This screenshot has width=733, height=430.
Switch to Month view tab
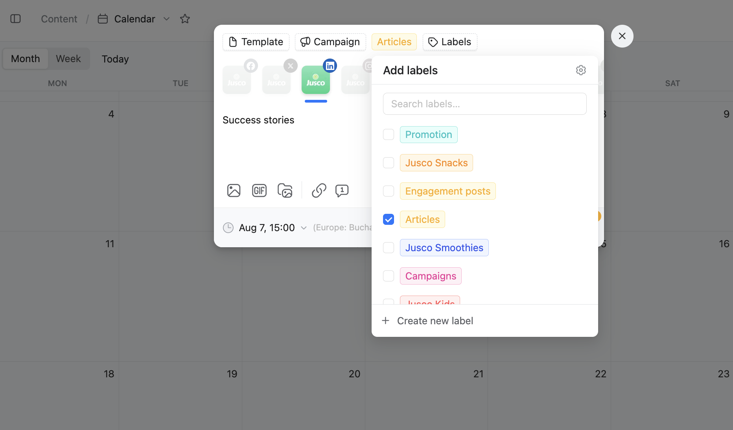[x=26, y=59]
